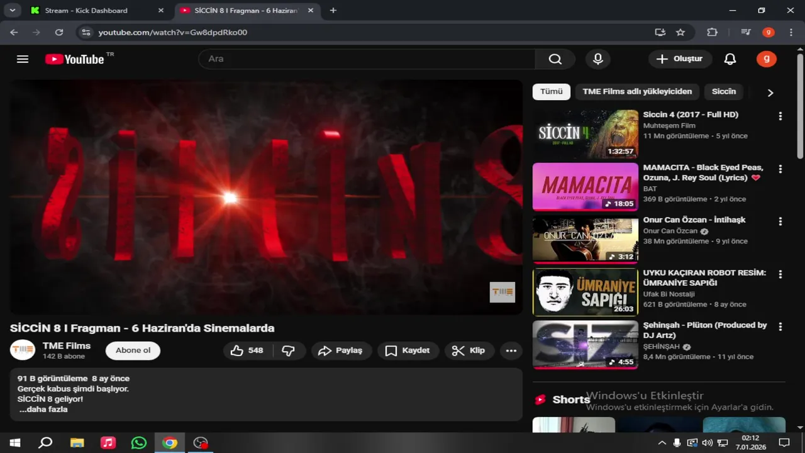
Task: Open Onur Can Özcan İntihaşk thumbnail
Action: [586, 240]
